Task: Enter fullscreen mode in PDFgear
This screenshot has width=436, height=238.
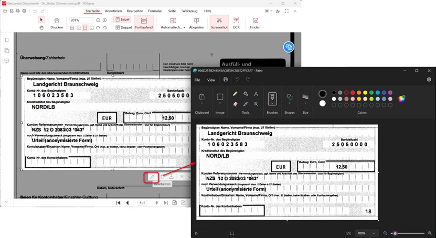Action: (286, 11)
